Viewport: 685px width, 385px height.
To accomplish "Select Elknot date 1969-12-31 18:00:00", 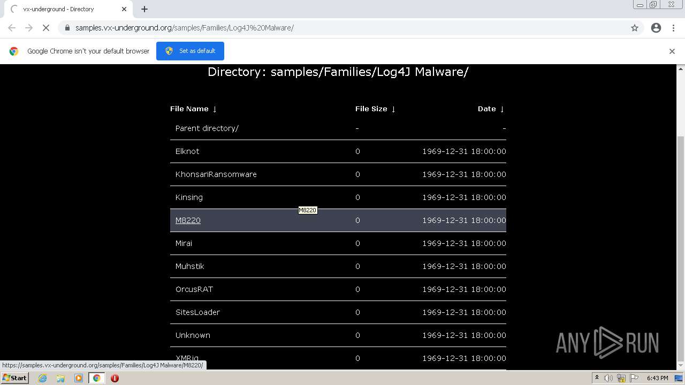I will pyautogui.click(x=464, y=151).
